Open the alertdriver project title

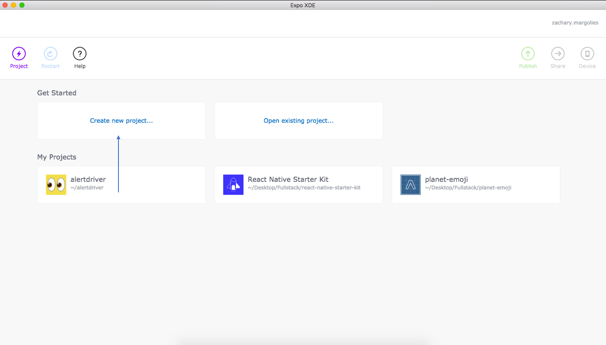point(88,180)
